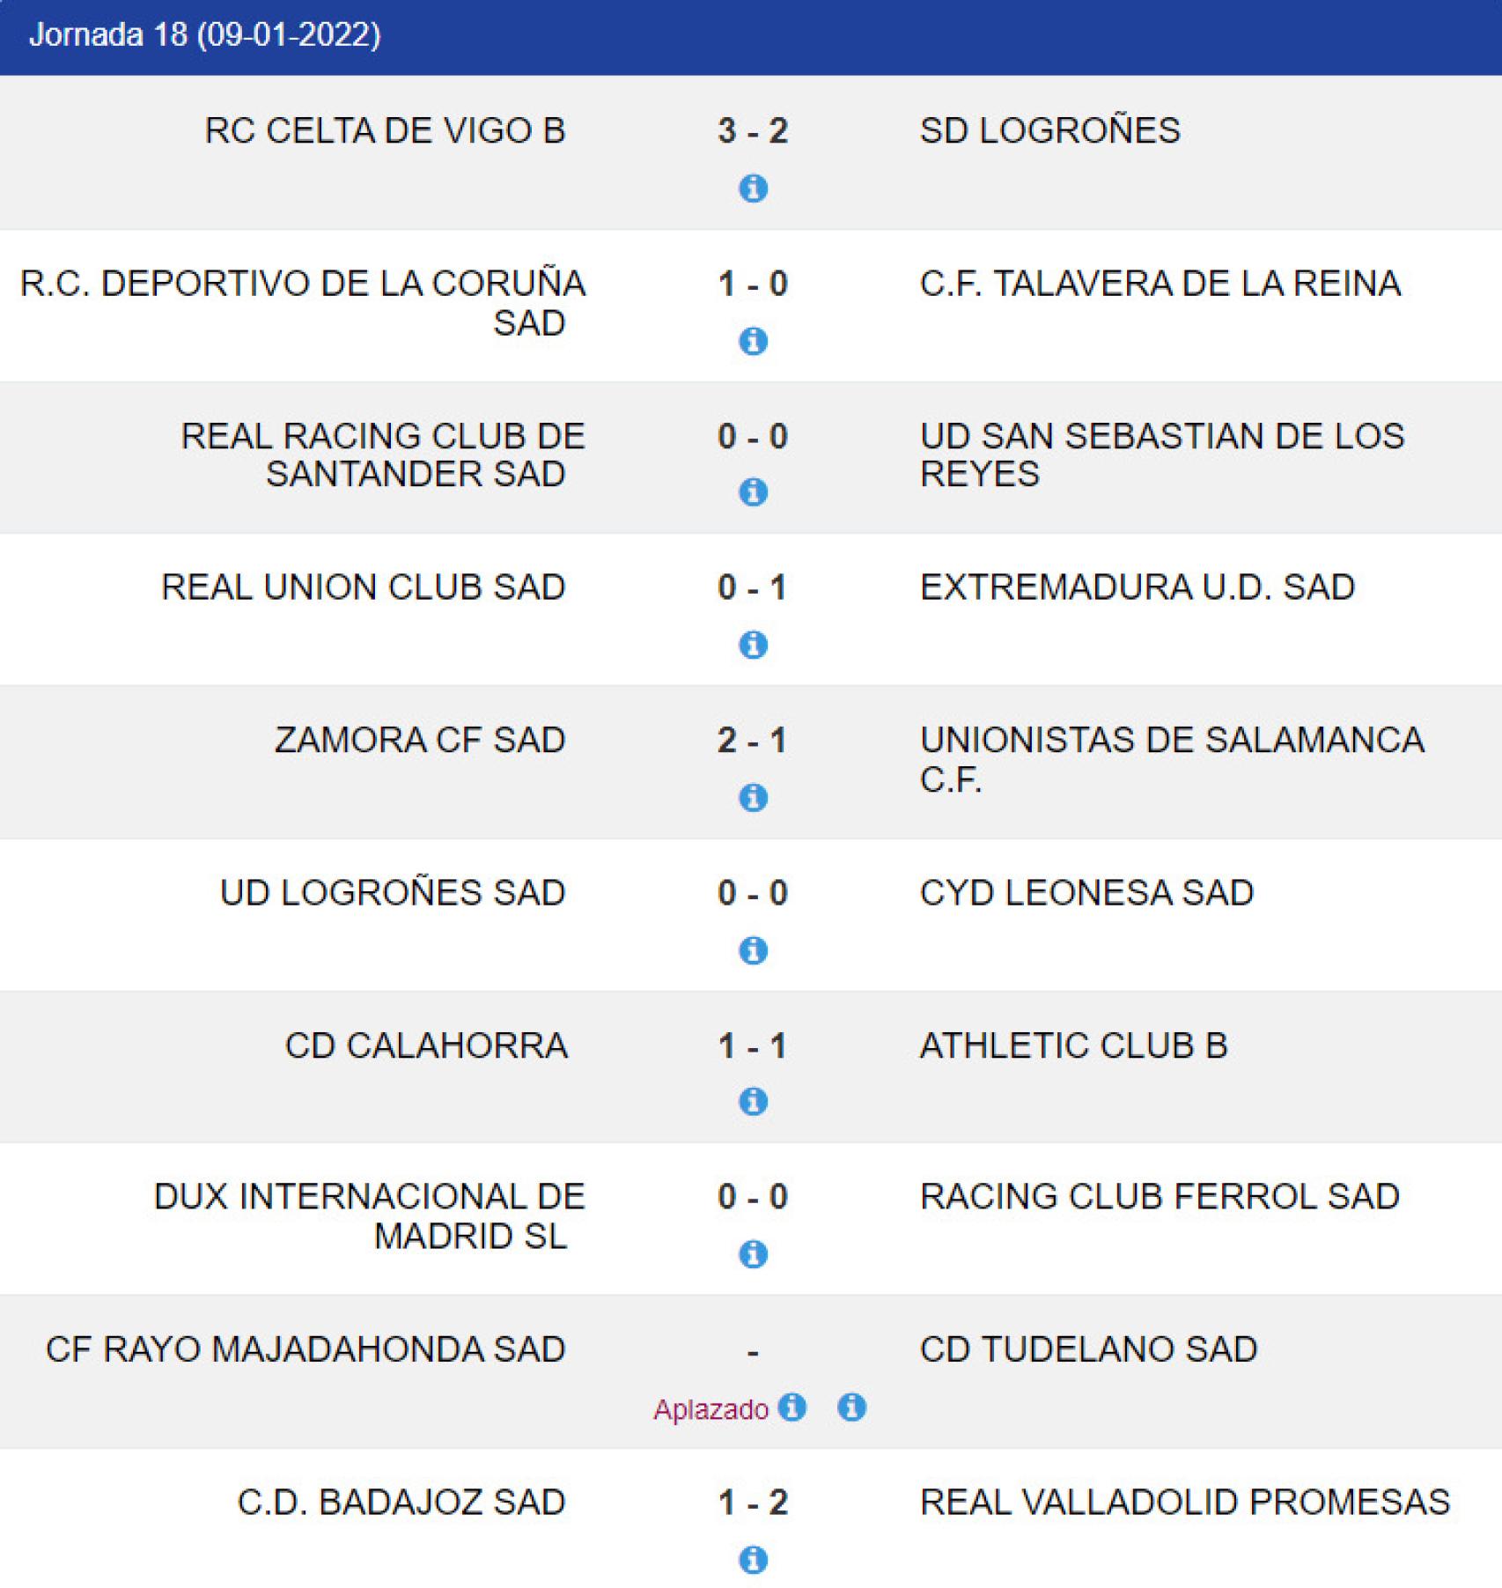Open info icon for Celta de Vigo B match
The width and height of the screenshot is (1502, 1588).
(753, 188)
